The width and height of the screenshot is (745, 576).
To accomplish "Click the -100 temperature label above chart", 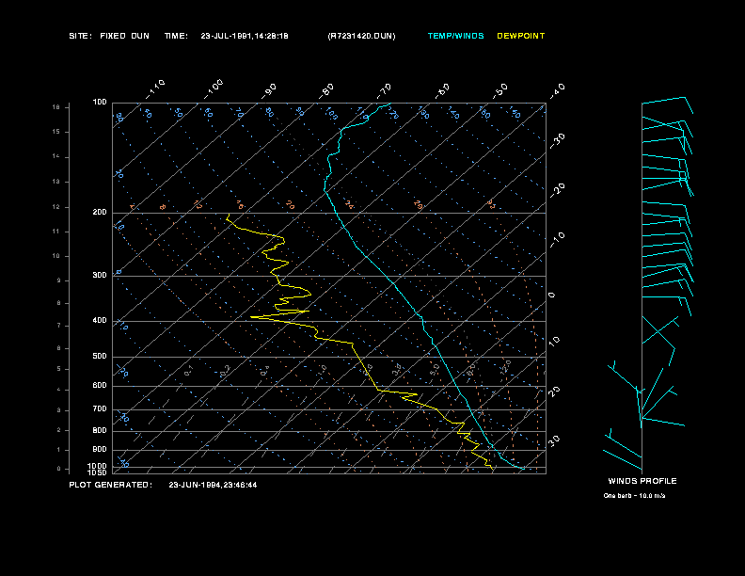I will point(214,89).
